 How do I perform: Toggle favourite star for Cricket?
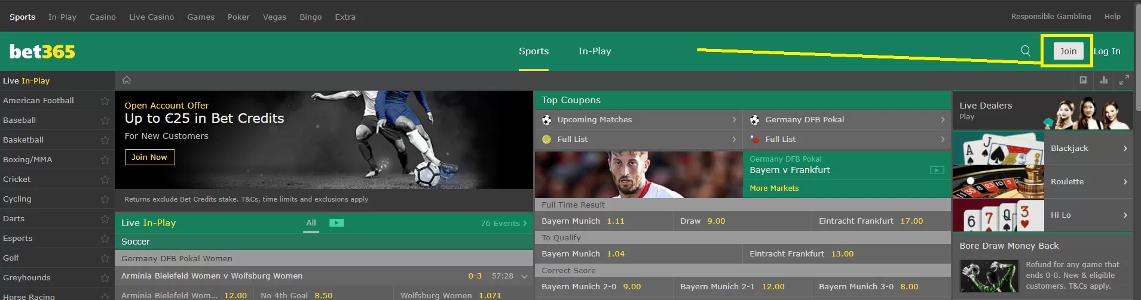[105, 180]
